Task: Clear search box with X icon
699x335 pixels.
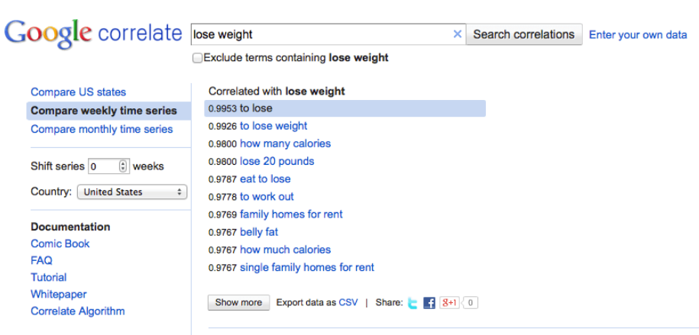Action: click(458, 34)
